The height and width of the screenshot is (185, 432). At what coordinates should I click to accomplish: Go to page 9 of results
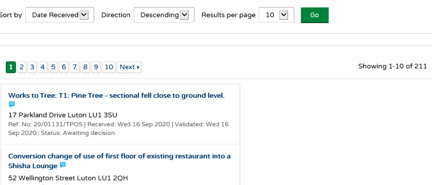(x=96, y=67)
